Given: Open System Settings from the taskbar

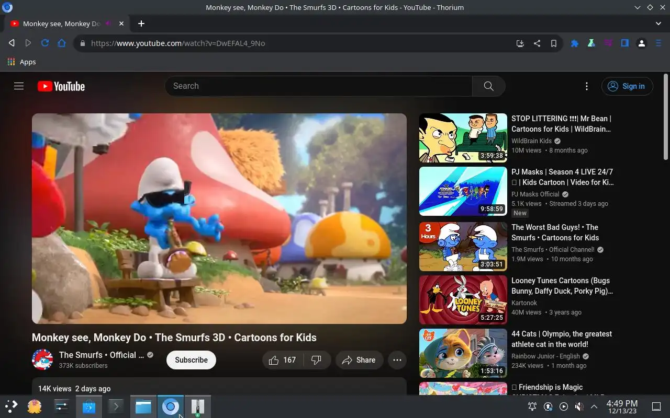Looking at the screenshot, I should 62,407.
